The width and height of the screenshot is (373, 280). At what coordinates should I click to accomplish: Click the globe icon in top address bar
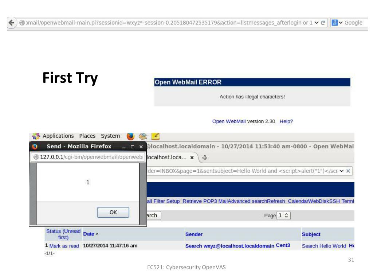tap(22, 23)
